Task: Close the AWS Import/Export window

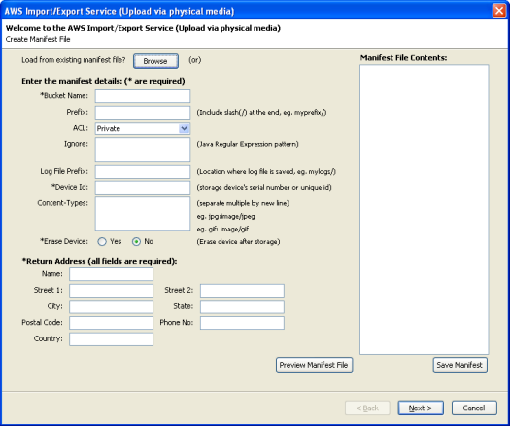Action: click(x=499, y=11)
